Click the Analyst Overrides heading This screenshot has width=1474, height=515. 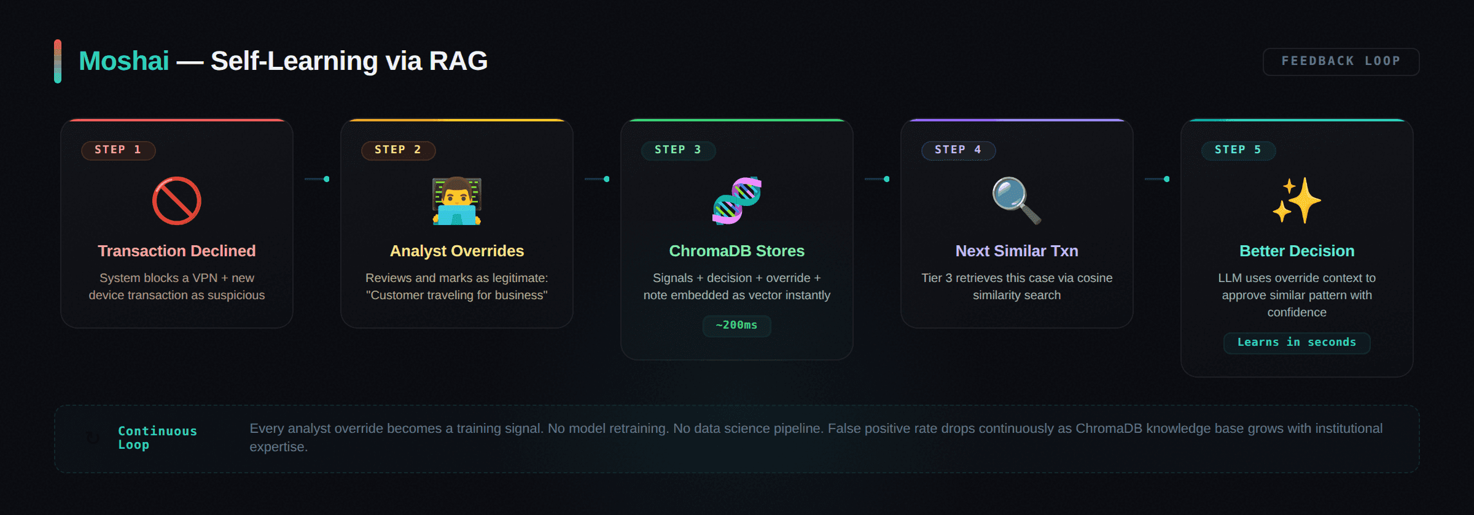point(457,251)
